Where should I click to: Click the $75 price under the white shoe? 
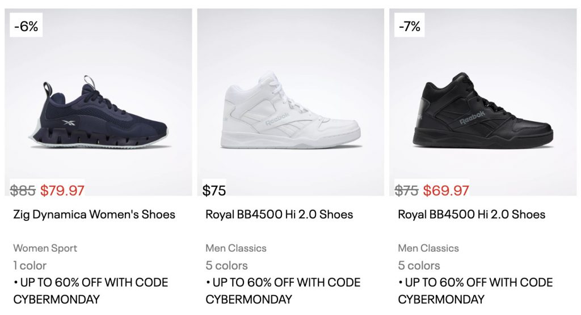pyautogui.click(x=214, y=190)
